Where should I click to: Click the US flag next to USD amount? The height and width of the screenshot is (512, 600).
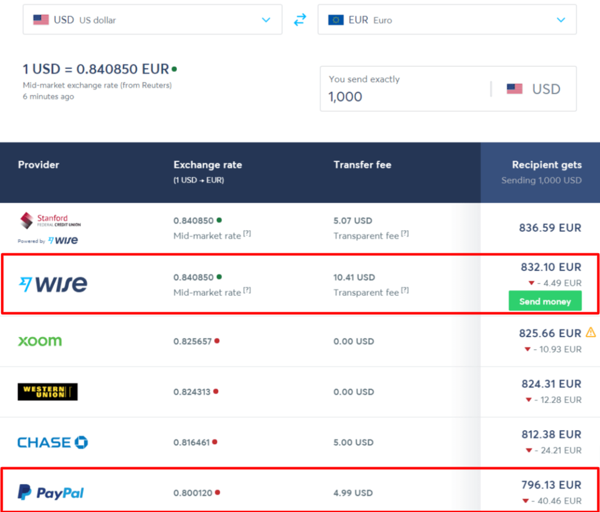[x=514, y=89]
